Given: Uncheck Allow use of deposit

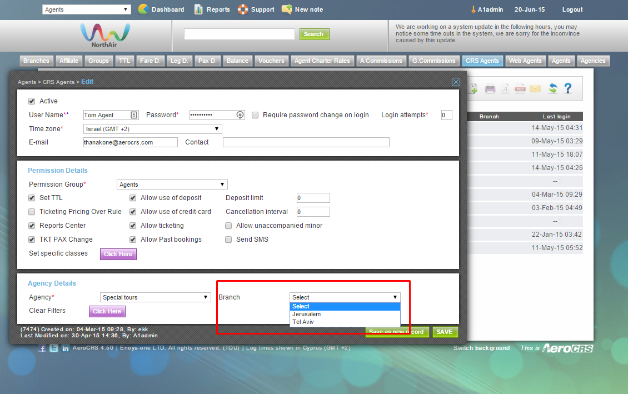Looking at the screenshot, I should pos(133,198).
